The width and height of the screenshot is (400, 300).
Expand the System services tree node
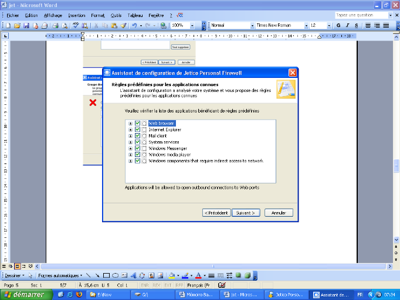tap(130, 142)
